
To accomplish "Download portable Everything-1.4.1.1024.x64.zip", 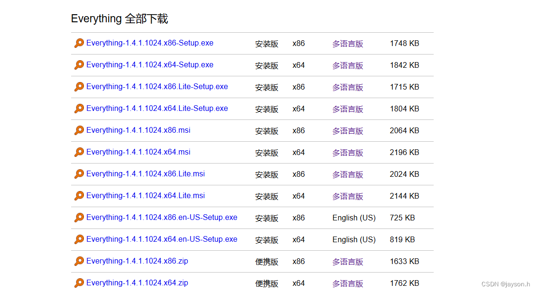I will pos(137,283).
